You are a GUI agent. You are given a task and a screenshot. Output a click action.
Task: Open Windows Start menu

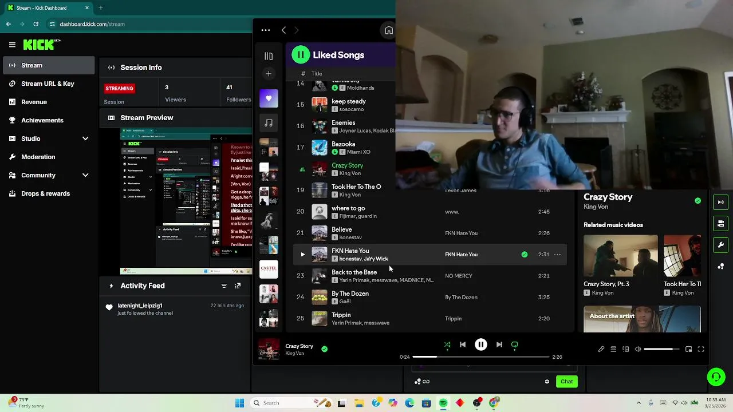click(x=239, y=403)
